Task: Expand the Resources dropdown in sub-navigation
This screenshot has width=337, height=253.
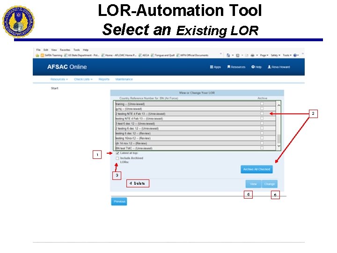Action: click(59, 79)
